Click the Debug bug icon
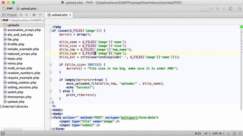 coord(218,8)
